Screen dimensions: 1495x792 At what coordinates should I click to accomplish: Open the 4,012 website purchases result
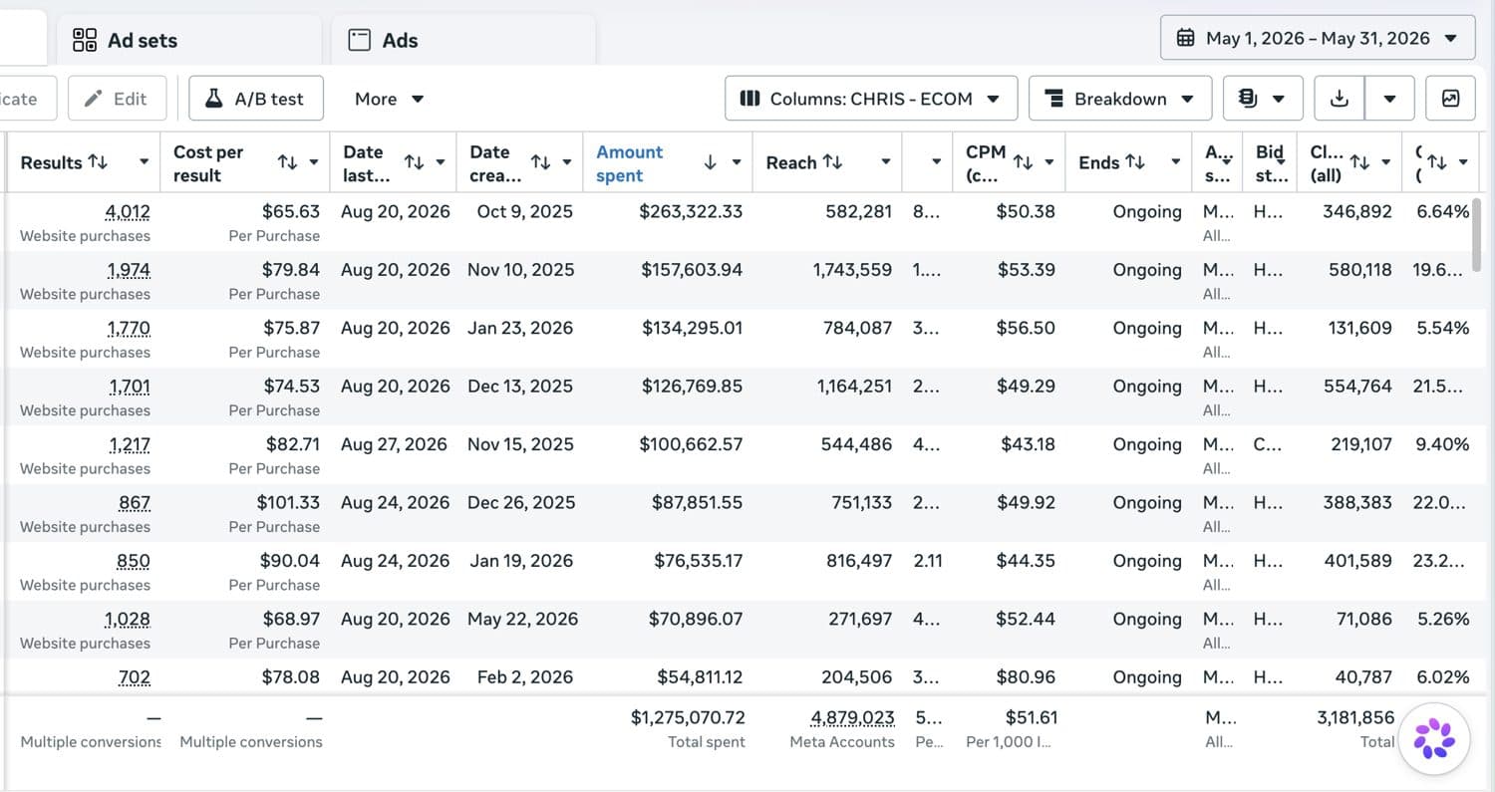tap(128, 211)
